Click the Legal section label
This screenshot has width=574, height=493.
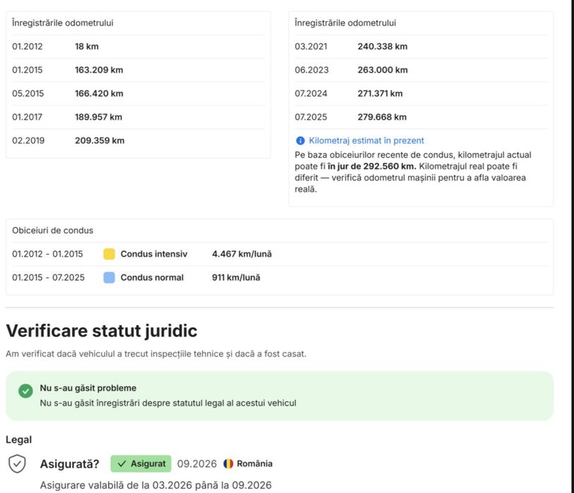[x=18, y=439]
